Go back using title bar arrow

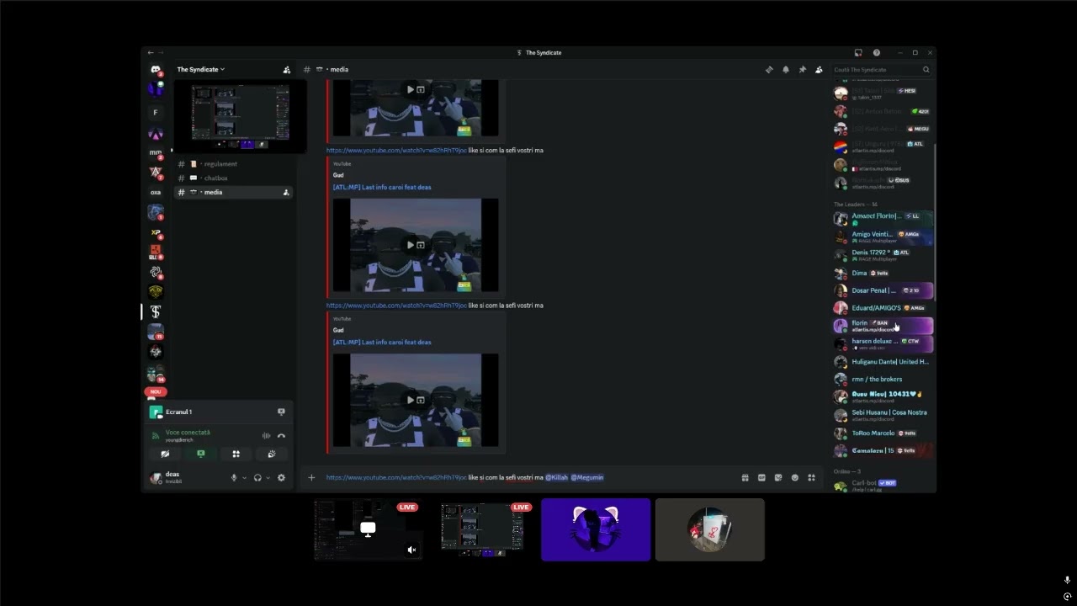click(x=151, y=52)
